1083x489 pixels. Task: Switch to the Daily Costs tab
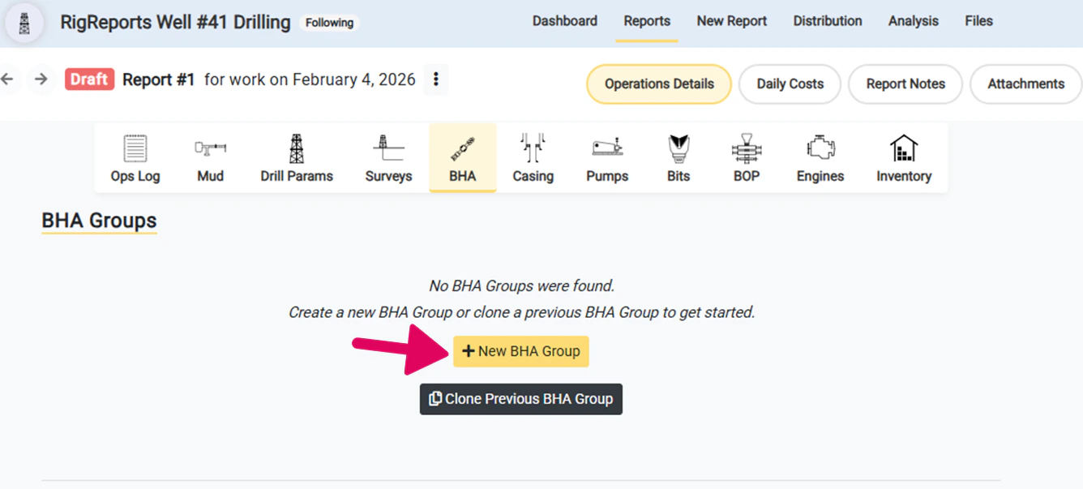point(789,84)
